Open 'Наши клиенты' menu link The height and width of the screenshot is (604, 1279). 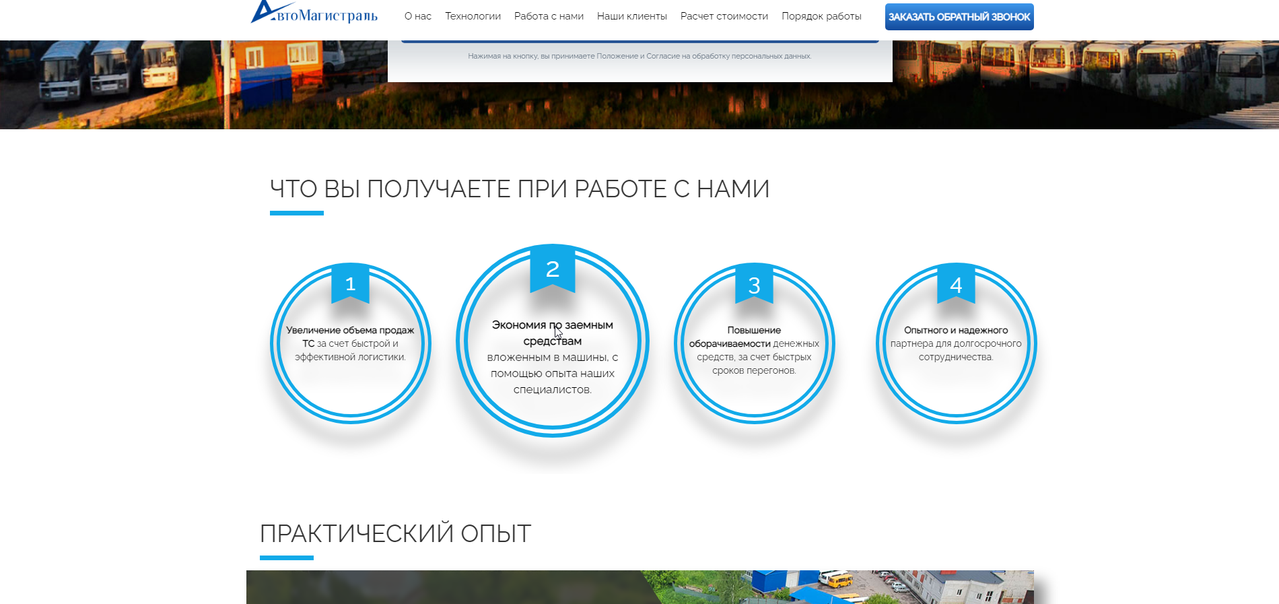click(632, 16)
